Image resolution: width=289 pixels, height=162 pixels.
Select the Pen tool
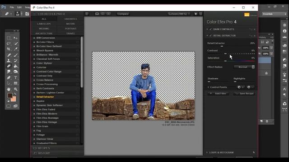pyautogui.click(x=9, y=78)
